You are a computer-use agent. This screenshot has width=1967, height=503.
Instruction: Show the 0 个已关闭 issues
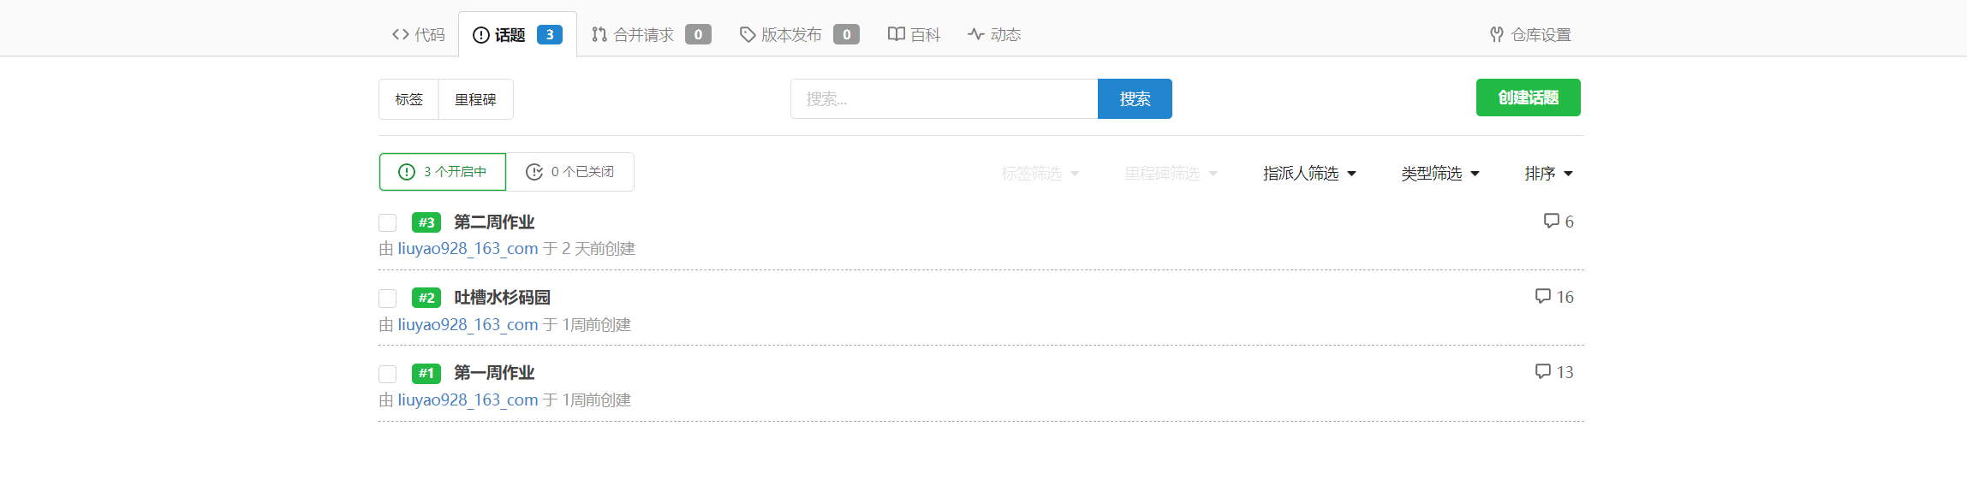click(569, 172)
